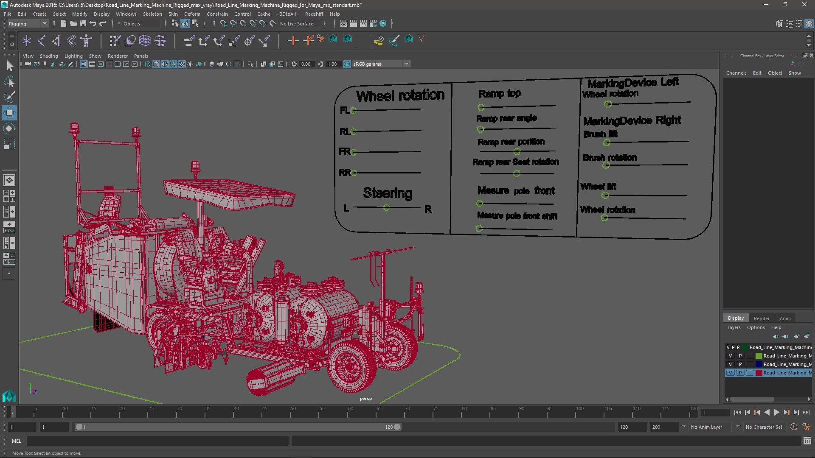Switch to the Render layer tab
The width and height of the screenshot is (815, 458).
click(762, 318)
